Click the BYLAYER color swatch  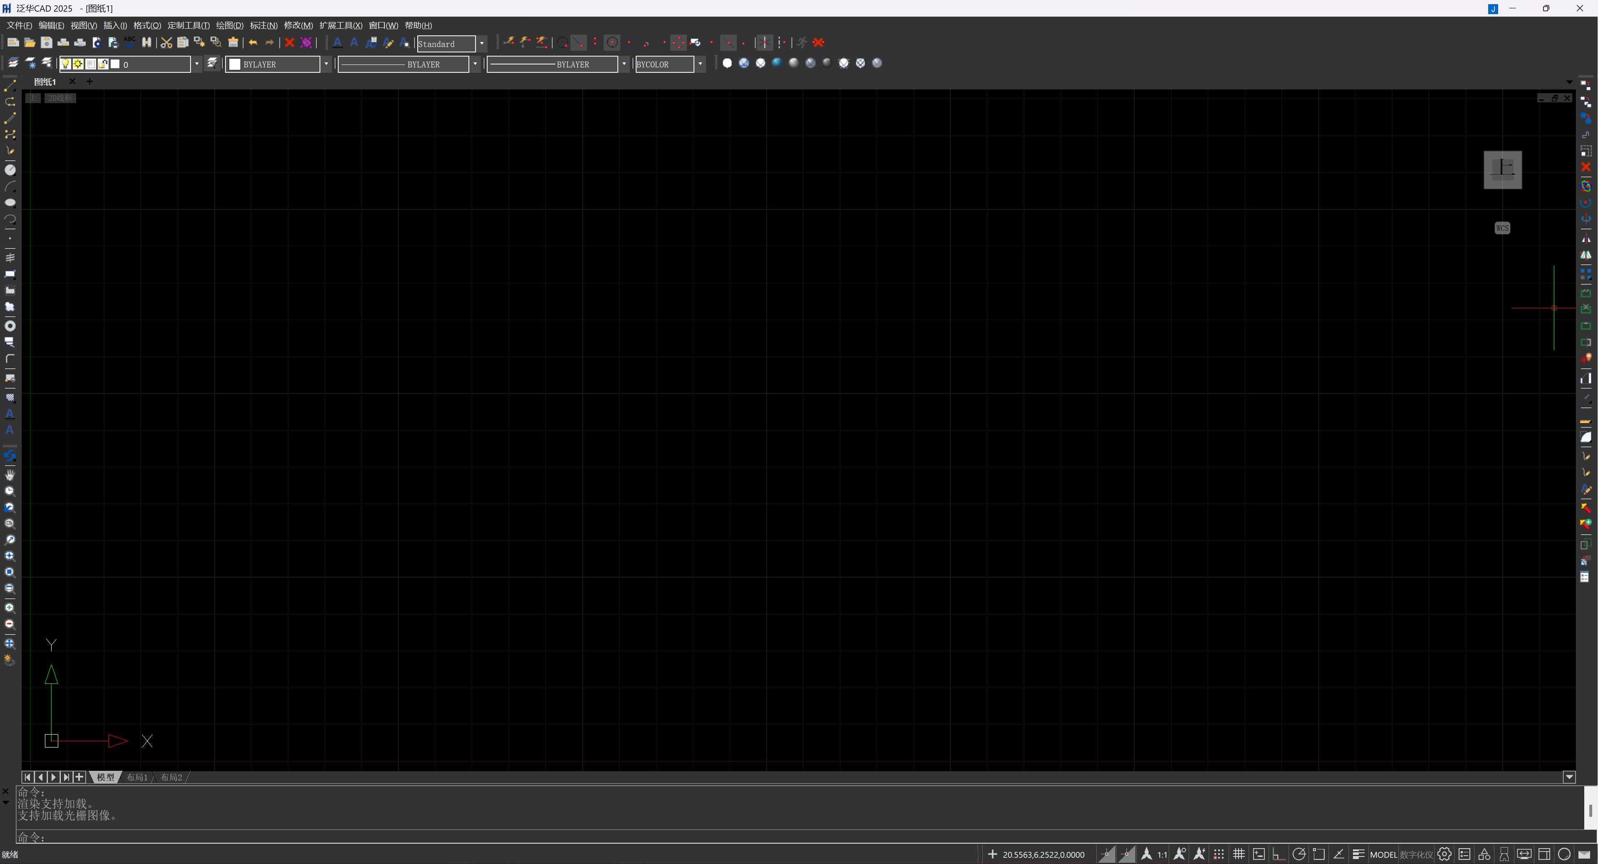[235, 64]
